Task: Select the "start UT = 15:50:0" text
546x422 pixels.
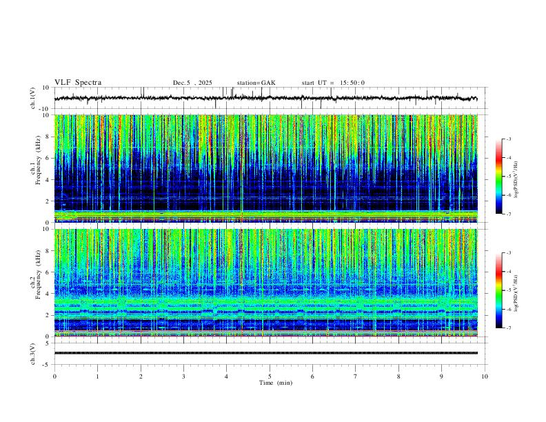Action: tap(333, 83)
